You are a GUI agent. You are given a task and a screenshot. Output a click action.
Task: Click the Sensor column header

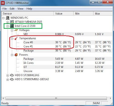click(x=27, y=14)
